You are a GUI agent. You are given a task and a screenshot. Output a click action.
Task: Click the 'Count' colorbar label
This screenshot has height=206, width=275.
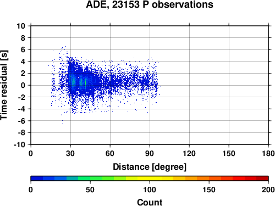150,203
